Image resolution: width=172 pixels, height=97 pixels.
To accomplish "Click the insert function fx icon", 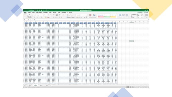I will click(x=35, y=20).
